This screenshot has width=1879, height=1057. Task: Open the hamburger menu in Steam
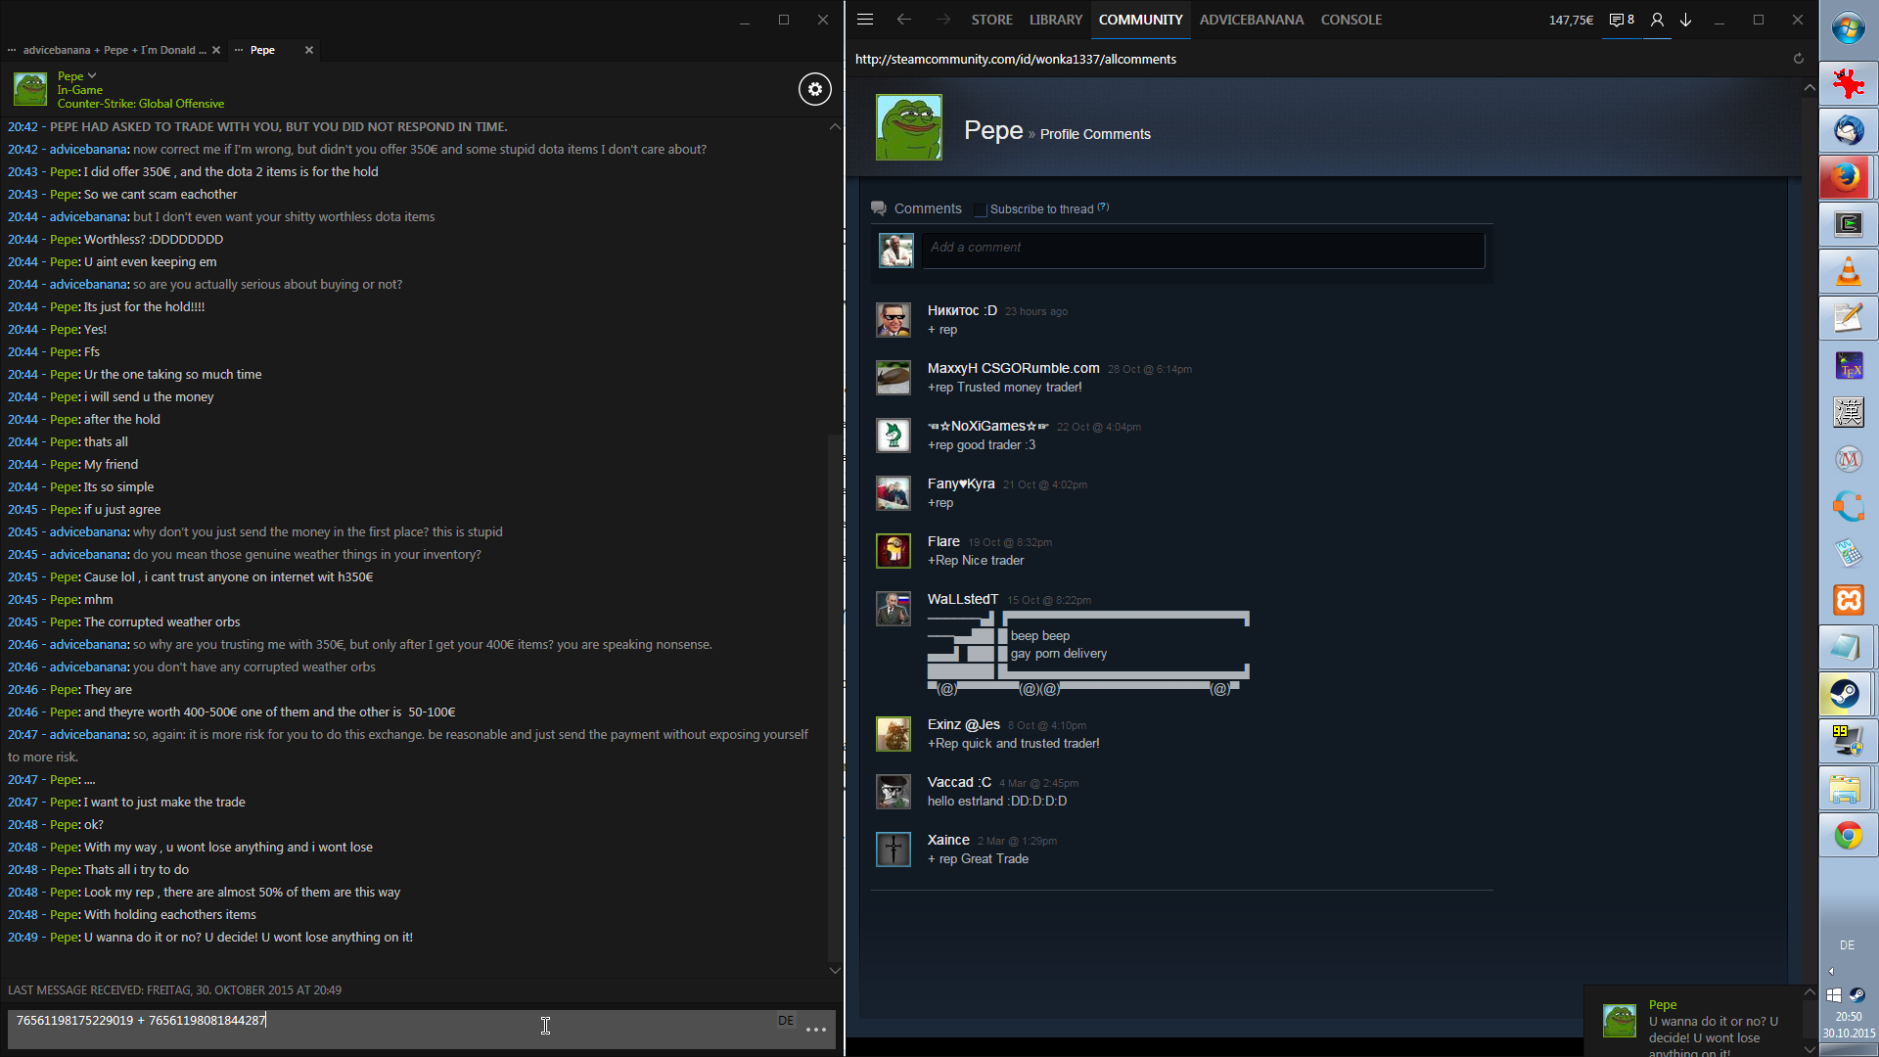click(865, 20)
